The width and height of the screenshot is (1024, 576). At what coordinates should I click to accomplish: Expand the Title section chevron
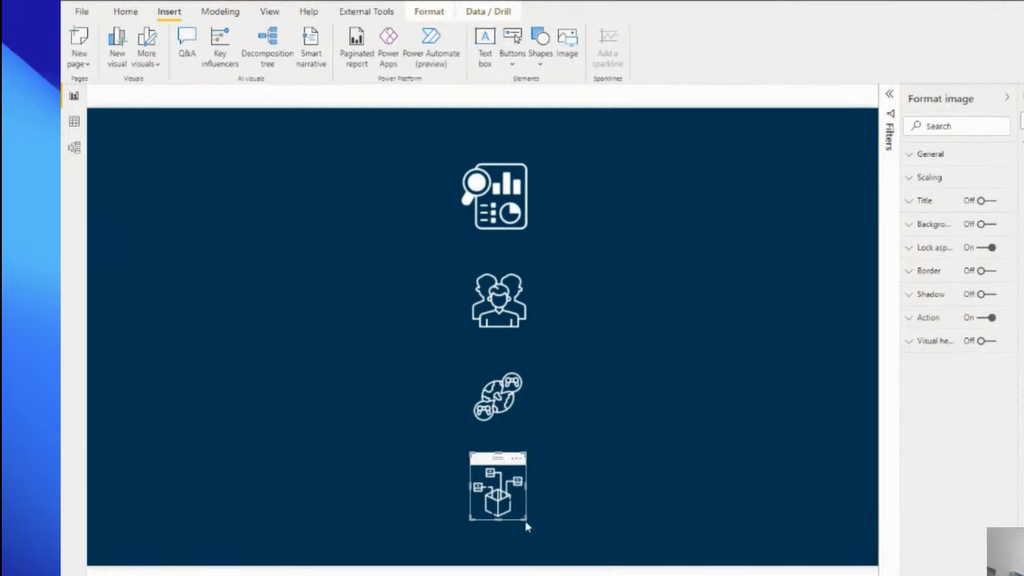909,201
